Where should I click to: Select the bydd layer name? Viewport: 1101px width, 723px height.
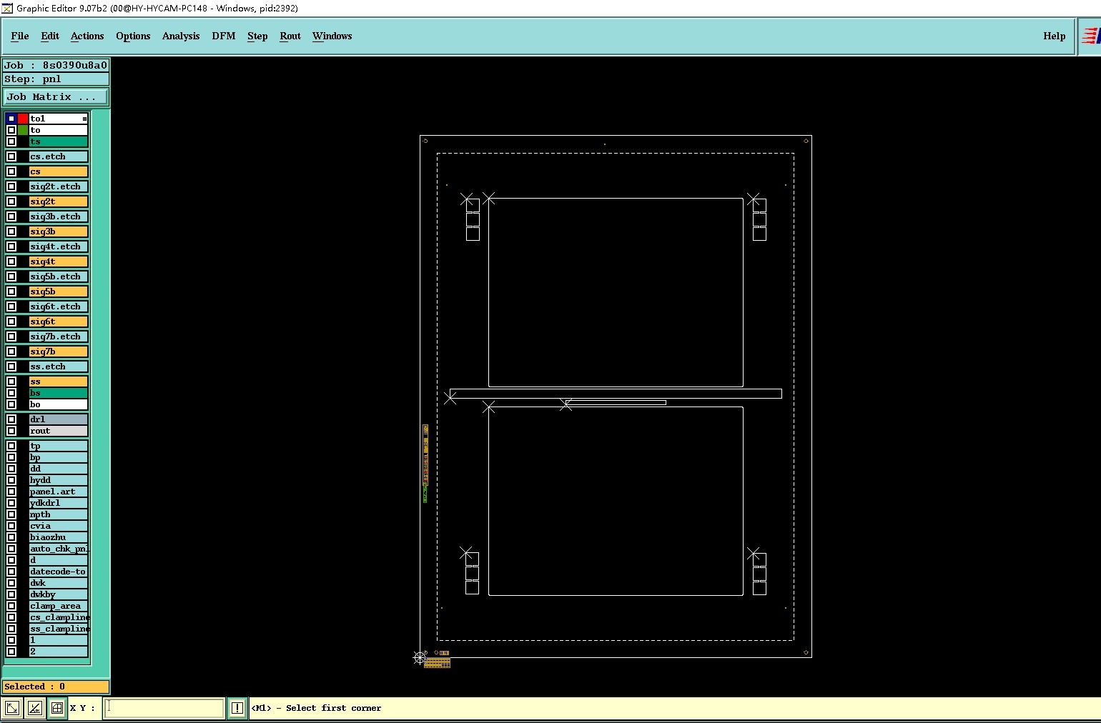tap(59, 480)
